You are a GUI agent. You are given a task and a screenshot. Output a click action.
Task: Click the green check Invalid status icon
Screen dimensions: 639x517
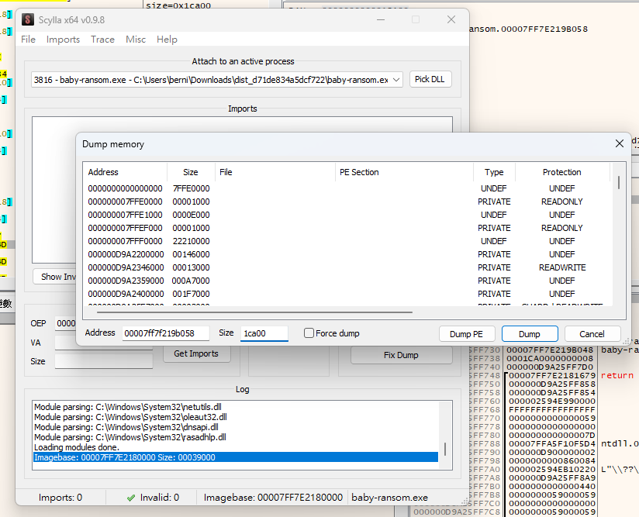point(131,498)
